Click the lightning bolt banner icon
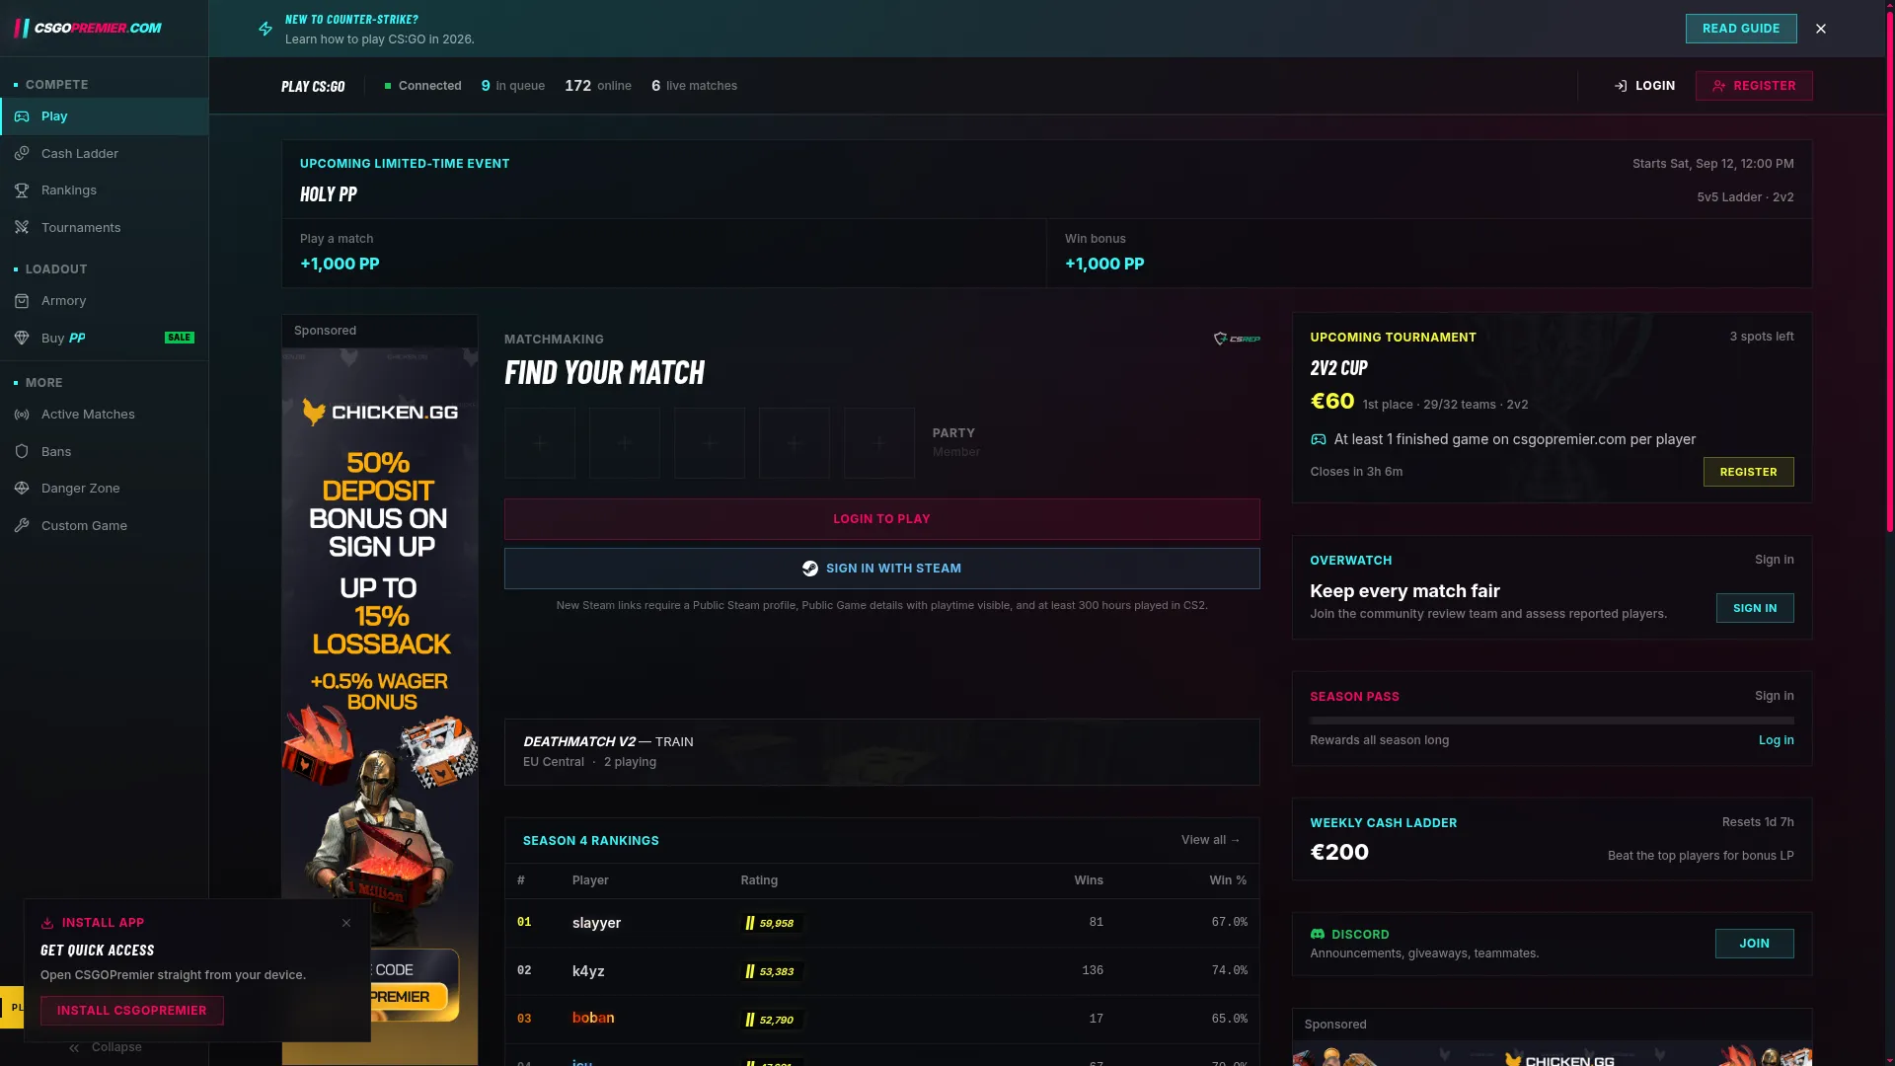1895x1066 pixels. click(265, 29)
